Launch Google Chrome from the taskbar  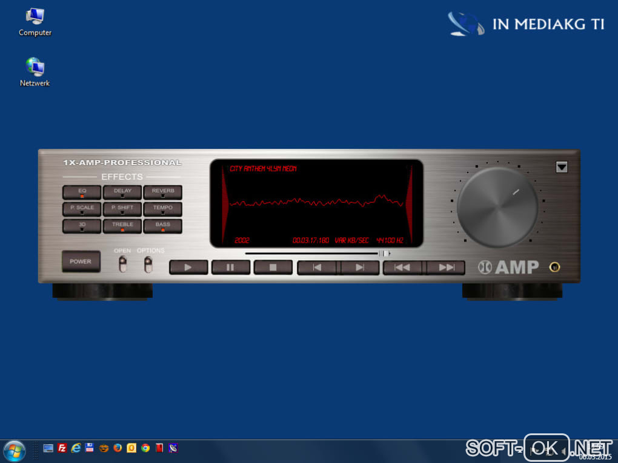pyautogui.click(x=145, y=448)
